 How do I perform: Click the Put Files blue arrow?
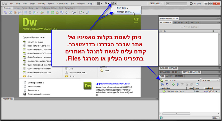click(178, 84)
